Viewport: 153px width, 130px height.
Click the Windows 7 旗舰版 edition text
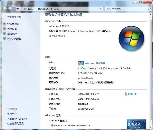click(x=59, y=26)
